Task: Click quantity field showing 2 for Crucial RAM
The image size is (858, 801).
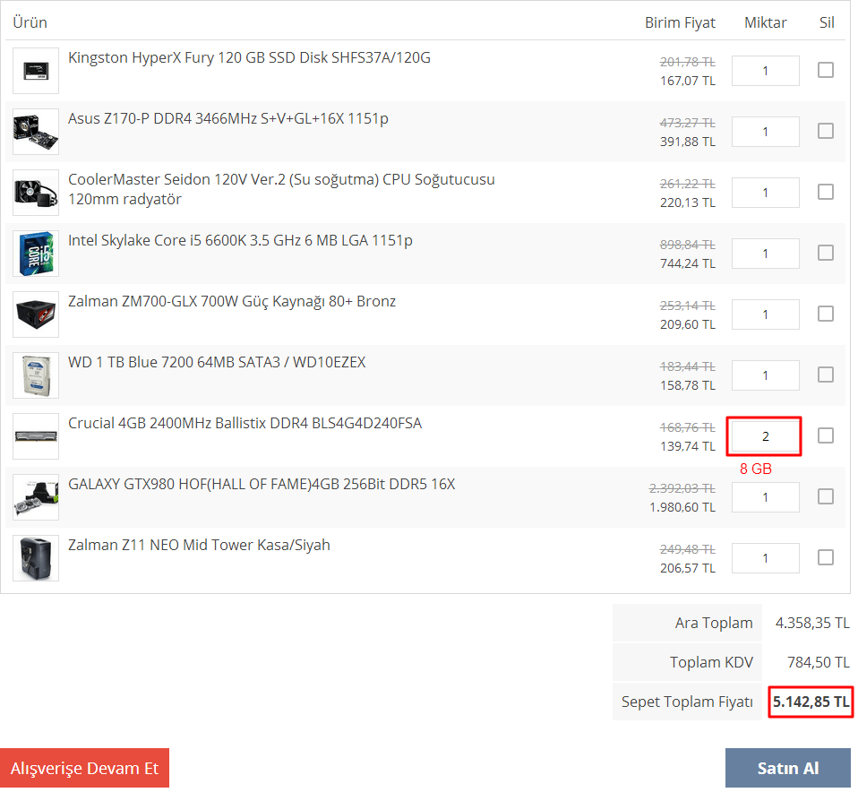Action: pyautogui.click(x=766, y=436)
